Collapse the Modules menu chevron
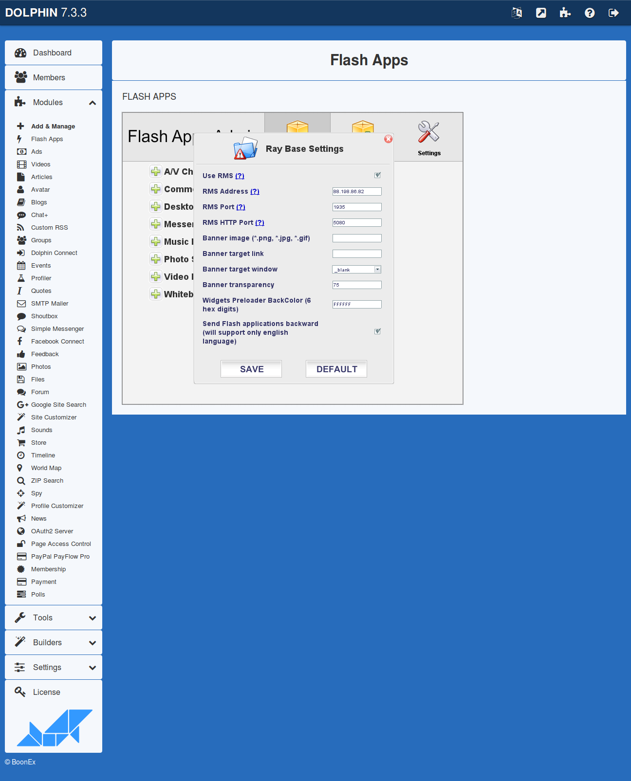 click(93, 103)
